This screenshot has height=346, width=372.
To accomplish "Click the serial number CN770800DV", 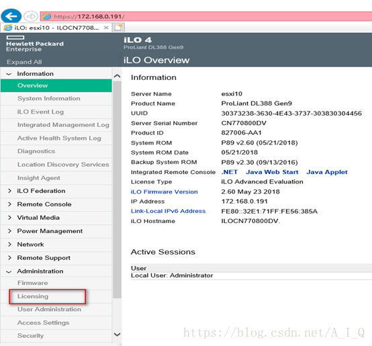I will [244, 123].
